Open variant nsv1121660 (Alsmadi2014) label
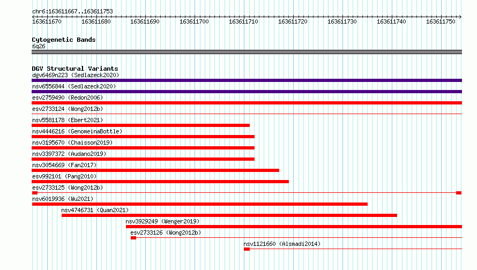477x270 pixels. [282, 244]
